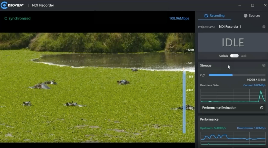Maximize the NDI Recorder window
The width and height of the screenshot is (268, 148).
click(252, 5)
